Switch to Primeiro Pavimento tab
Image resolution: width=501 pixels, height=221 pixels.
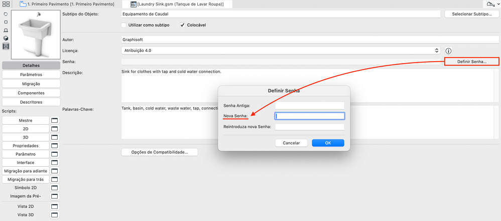click(67, 4)
